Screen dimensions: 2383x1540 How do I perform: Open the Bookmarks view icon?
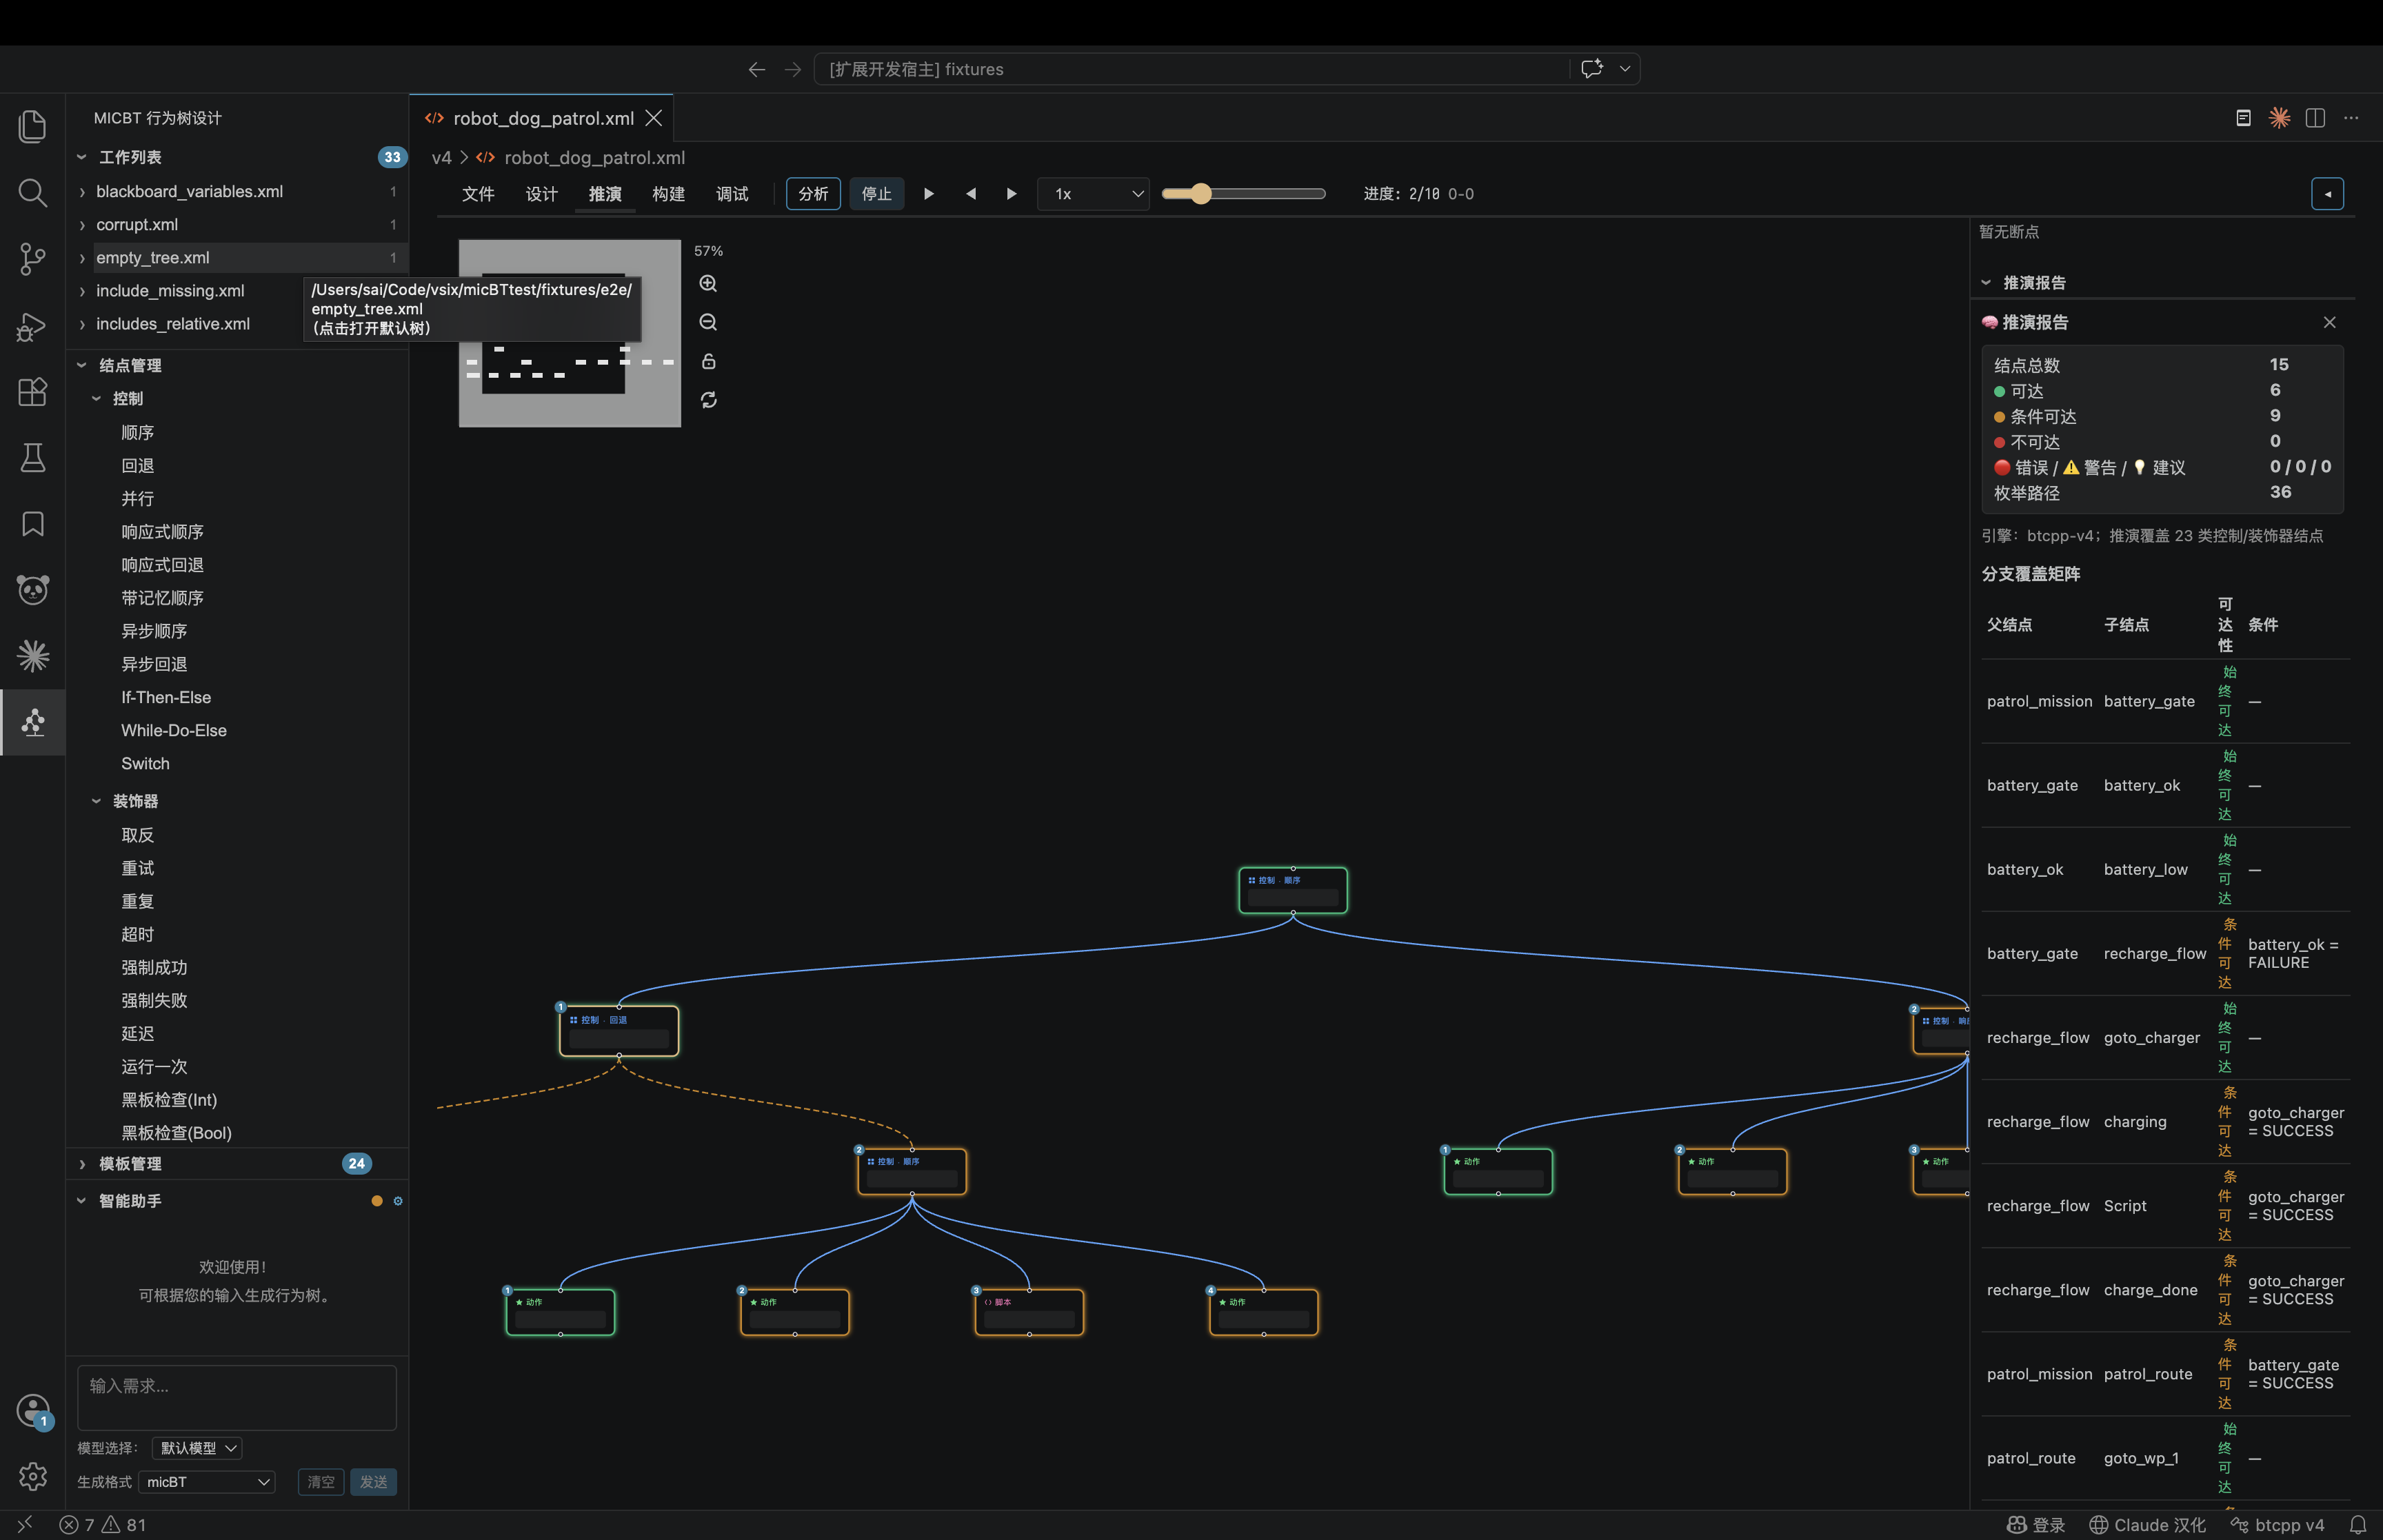point(33,524)
